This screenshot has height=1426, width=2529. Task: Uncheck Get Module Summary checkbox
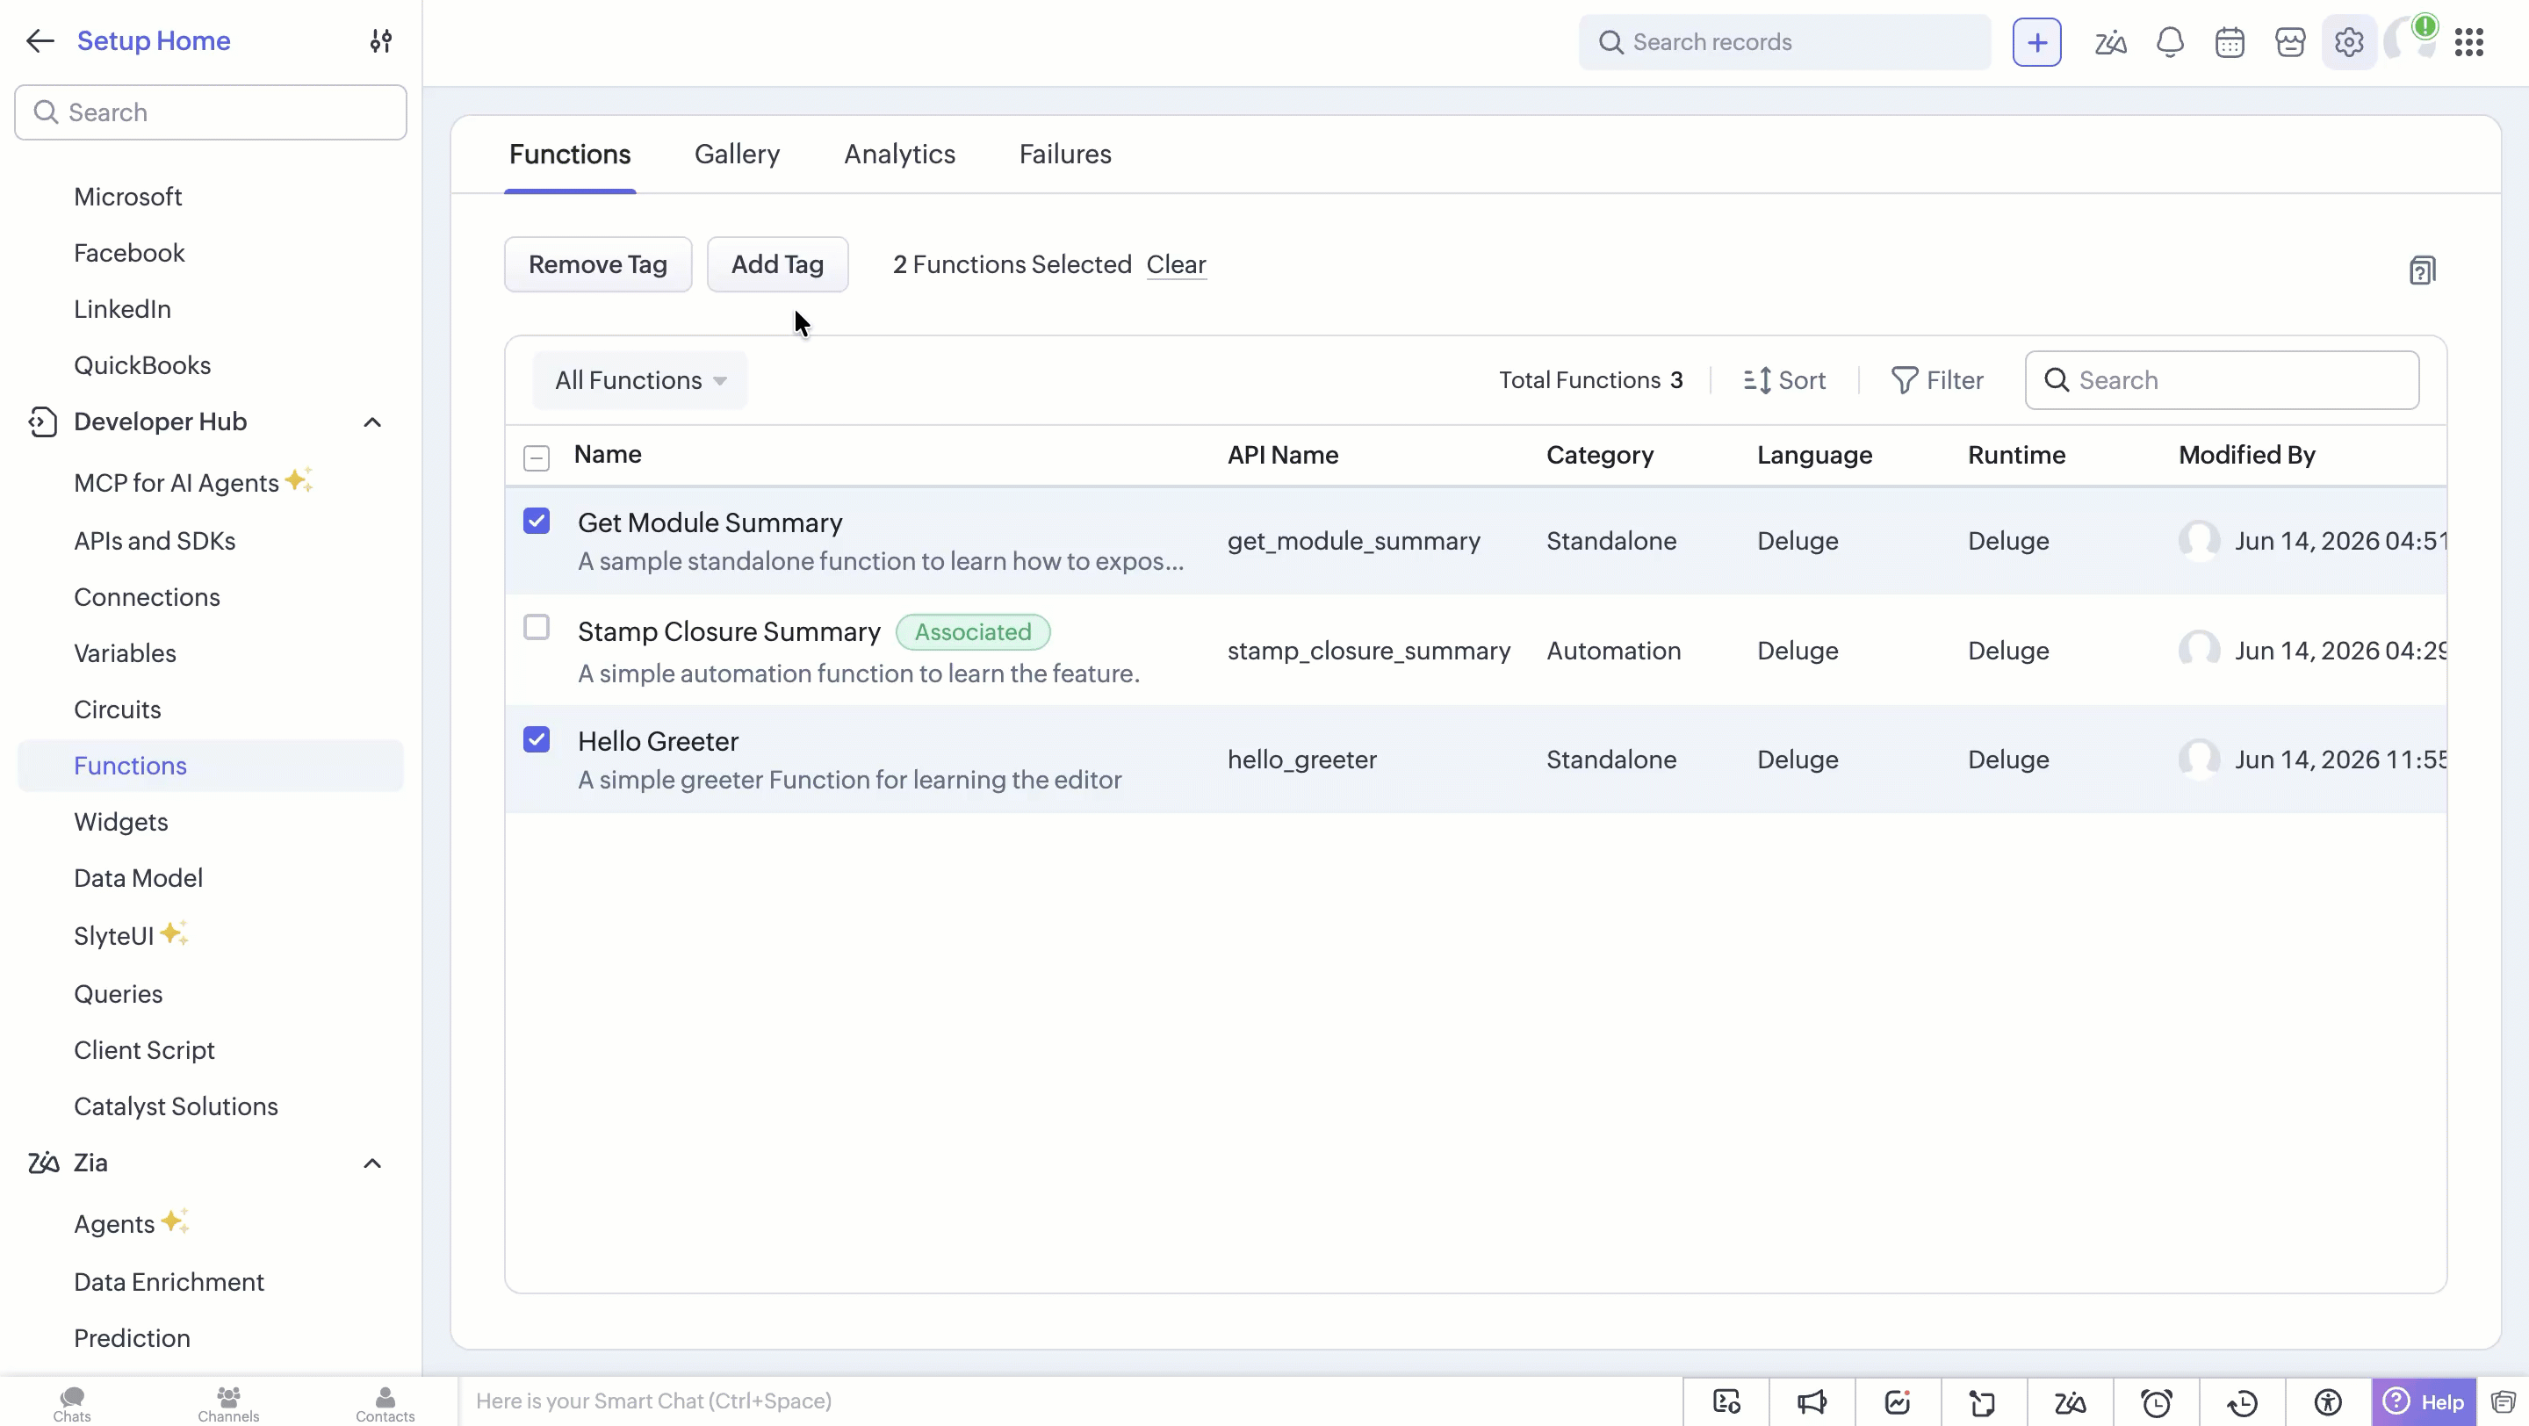click(x=536, y=521)
